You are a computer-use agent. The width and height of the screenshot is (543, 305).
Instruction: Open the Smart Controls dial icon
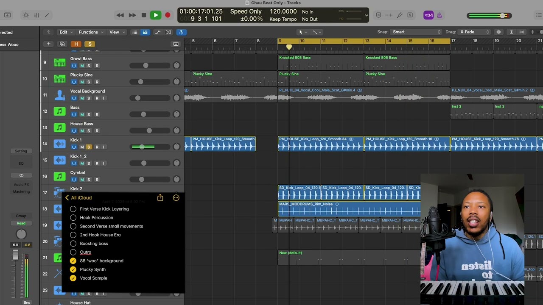pos(26,15)
